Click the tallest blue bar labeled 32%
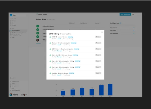 (110, 90)
